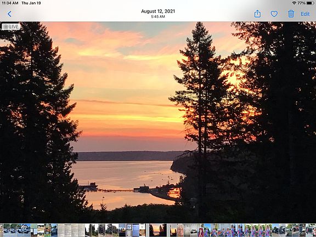
Task: Tap the battery icon
Action: [x=311, y=3]
